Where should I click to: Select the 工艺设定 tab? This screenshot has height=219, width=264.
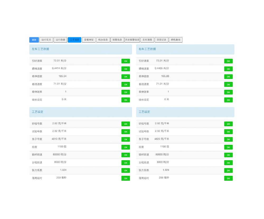click(x=74, y=40)
